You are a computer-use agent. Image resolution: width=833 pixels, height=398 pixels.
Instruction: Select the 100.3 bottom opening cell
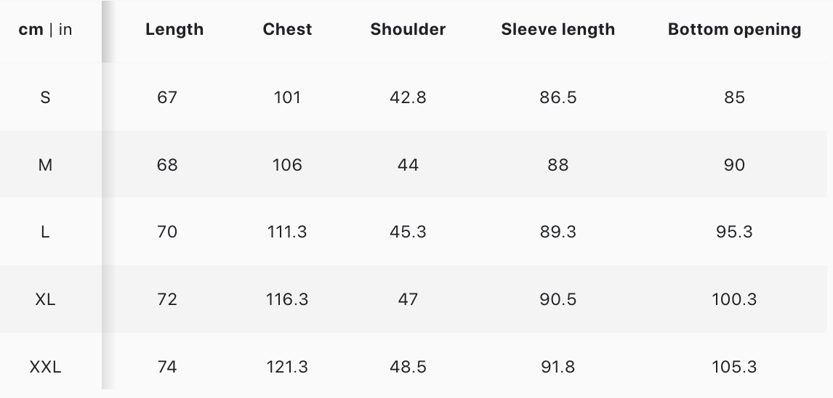tap(734, 299)
